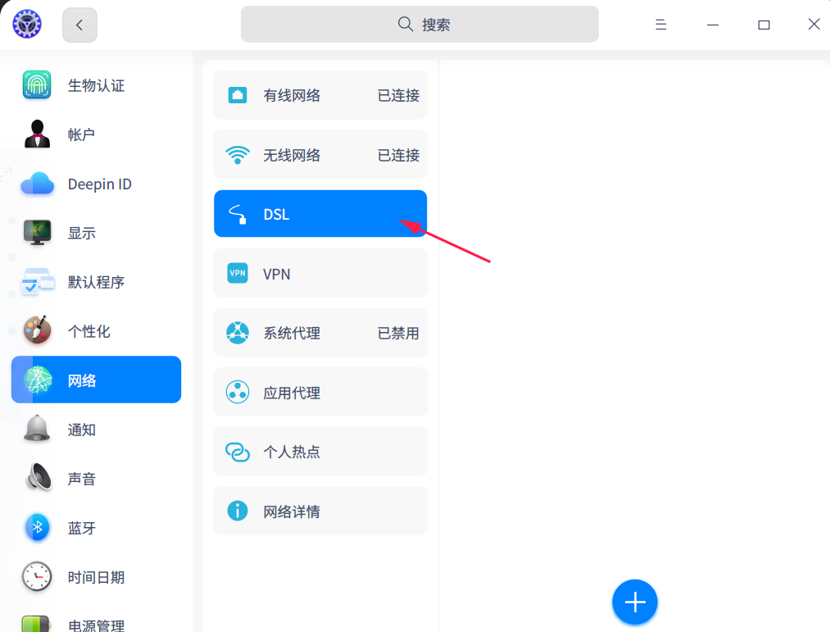Click the VPN badge icon

[238, 273]
